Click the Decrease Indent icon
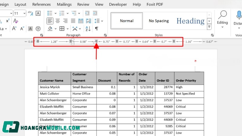This screenshot has width=242, height=136. click(87, 13)
